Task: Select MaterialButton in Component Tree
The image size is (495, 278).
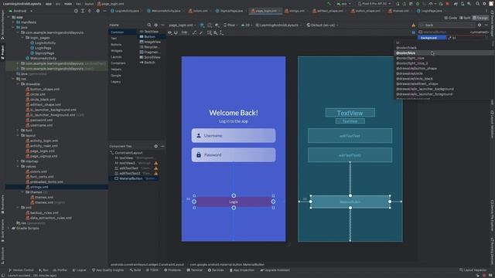Action: (134, 178)
